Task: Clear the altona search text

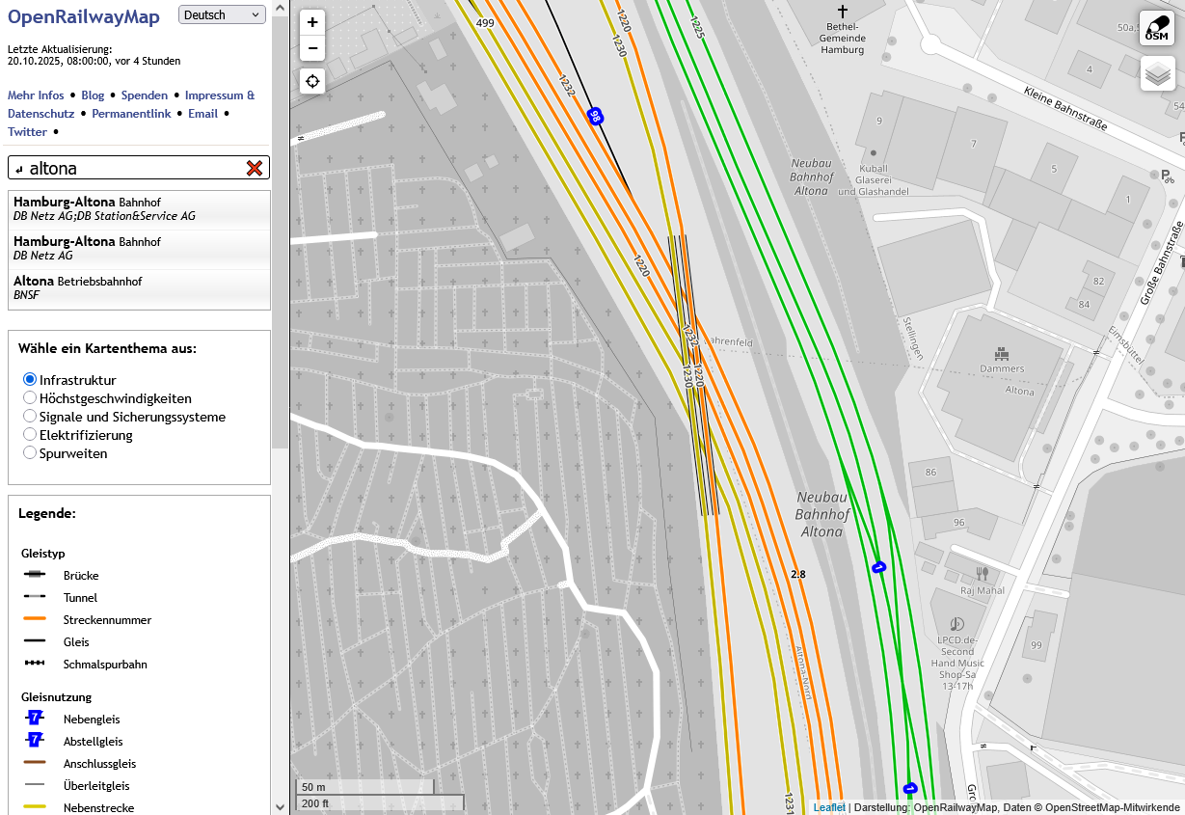Action: (255, 168)
